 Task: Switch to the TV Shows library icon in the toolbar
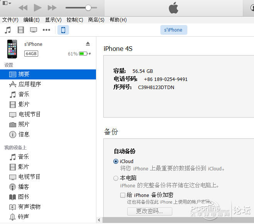34,30
